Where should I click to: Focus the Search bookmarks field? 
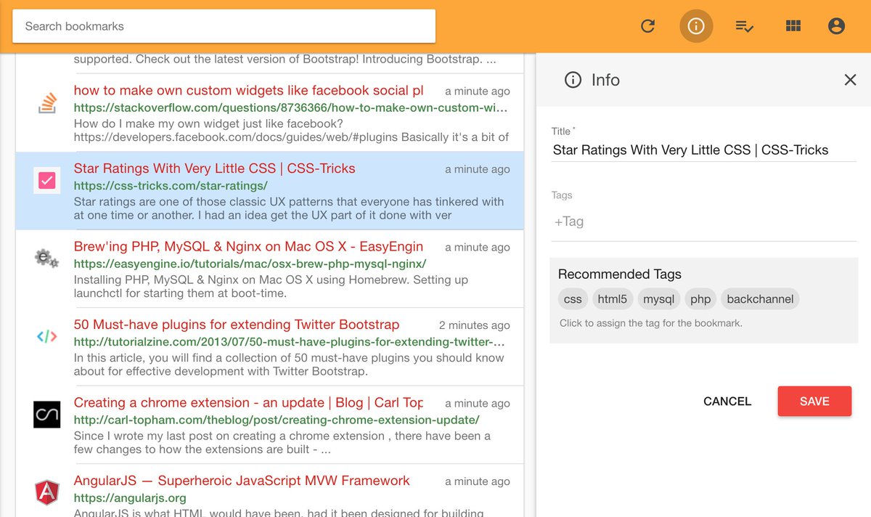point(224,26)
